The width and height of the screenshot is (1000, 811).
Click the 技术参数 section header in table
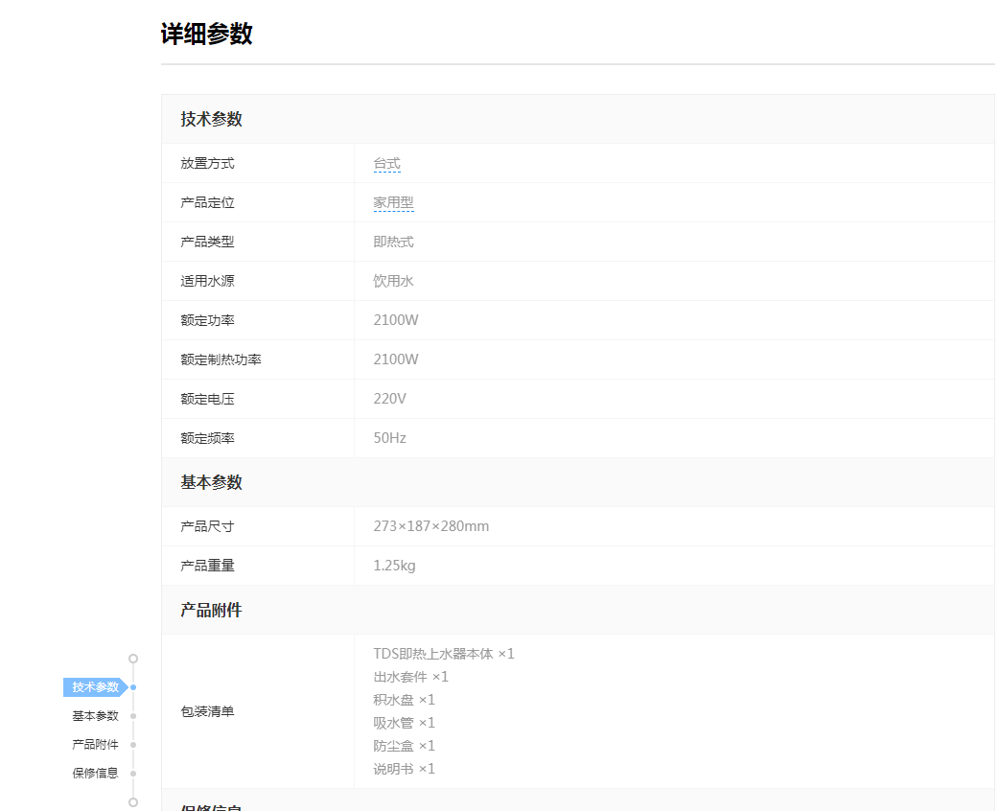211,120
